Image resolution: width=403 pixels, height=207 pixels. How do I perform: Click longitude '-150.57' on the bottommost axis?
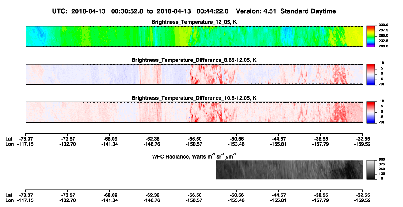click(194, 200)
